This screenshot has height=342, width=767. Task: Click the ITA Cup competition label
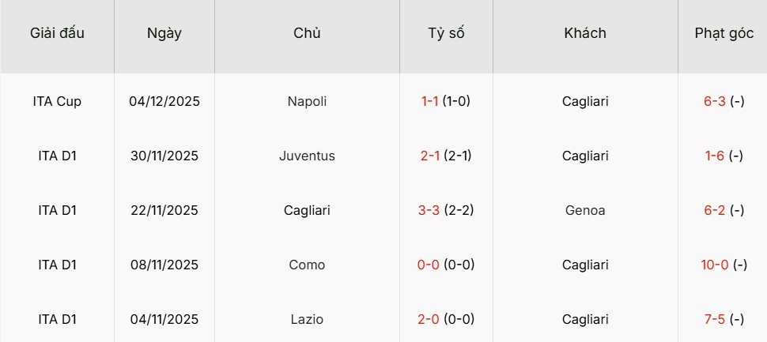(57, 101)
